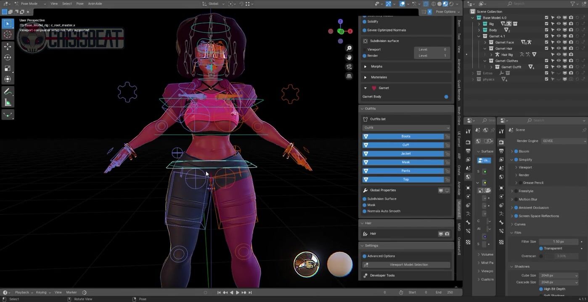Select the Move tool in toolbar
588x302 pixels.
point(8,46)
